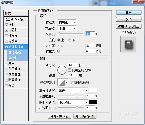The height and width of the screenshot is (125, 145).
Task: Click the shadow 不透明度(C) slider handle
Action: pos(77,108)
